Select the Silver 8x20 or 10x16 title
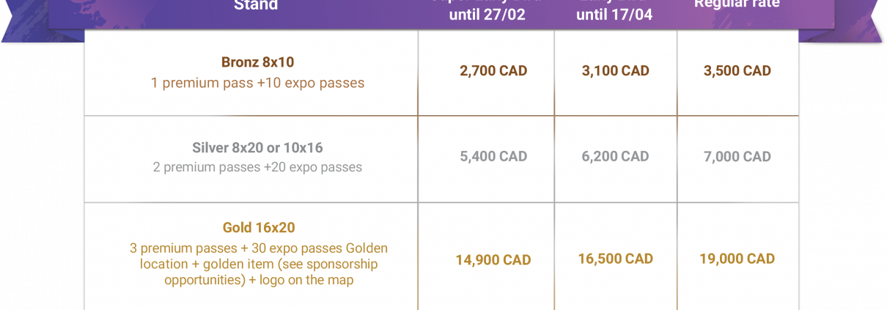The image size is (887, 310). (257, 148)
